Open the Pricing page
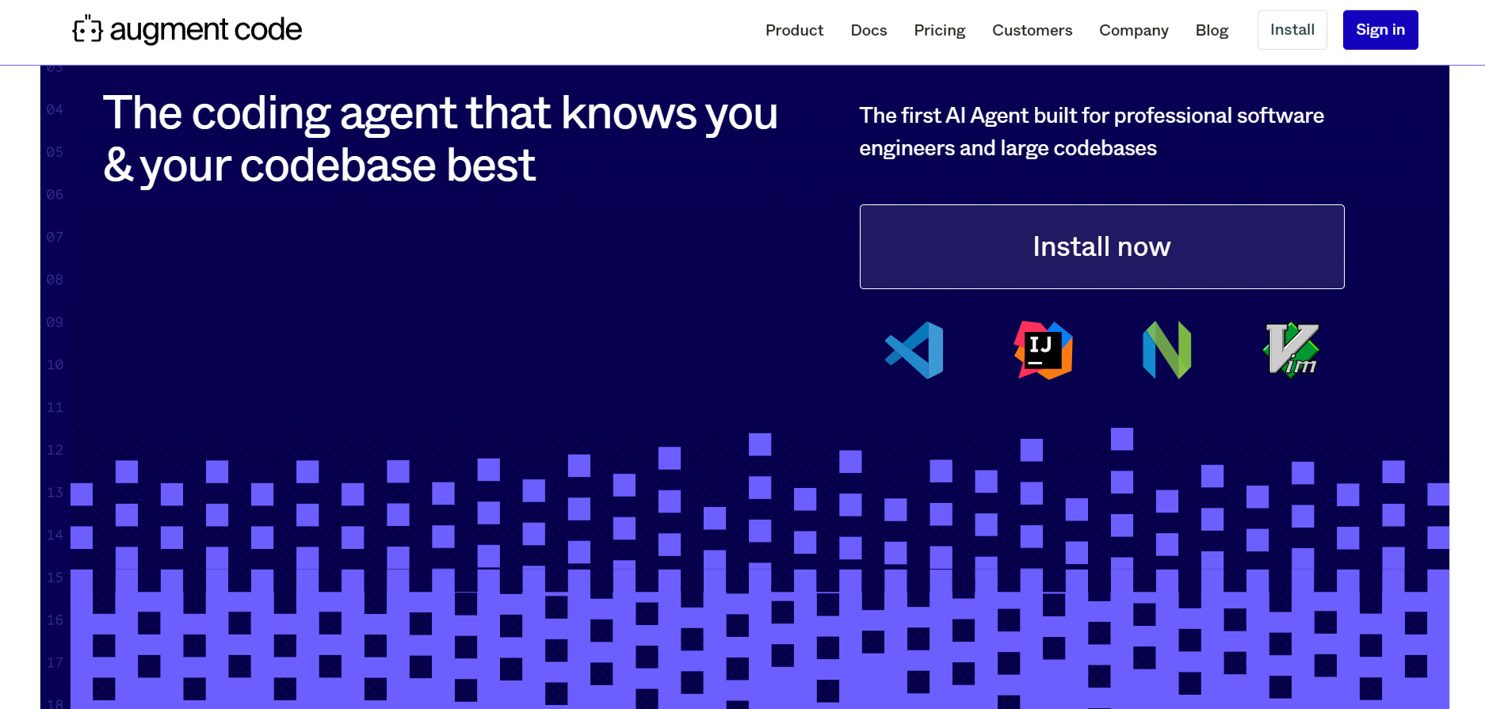 (939, 30)
